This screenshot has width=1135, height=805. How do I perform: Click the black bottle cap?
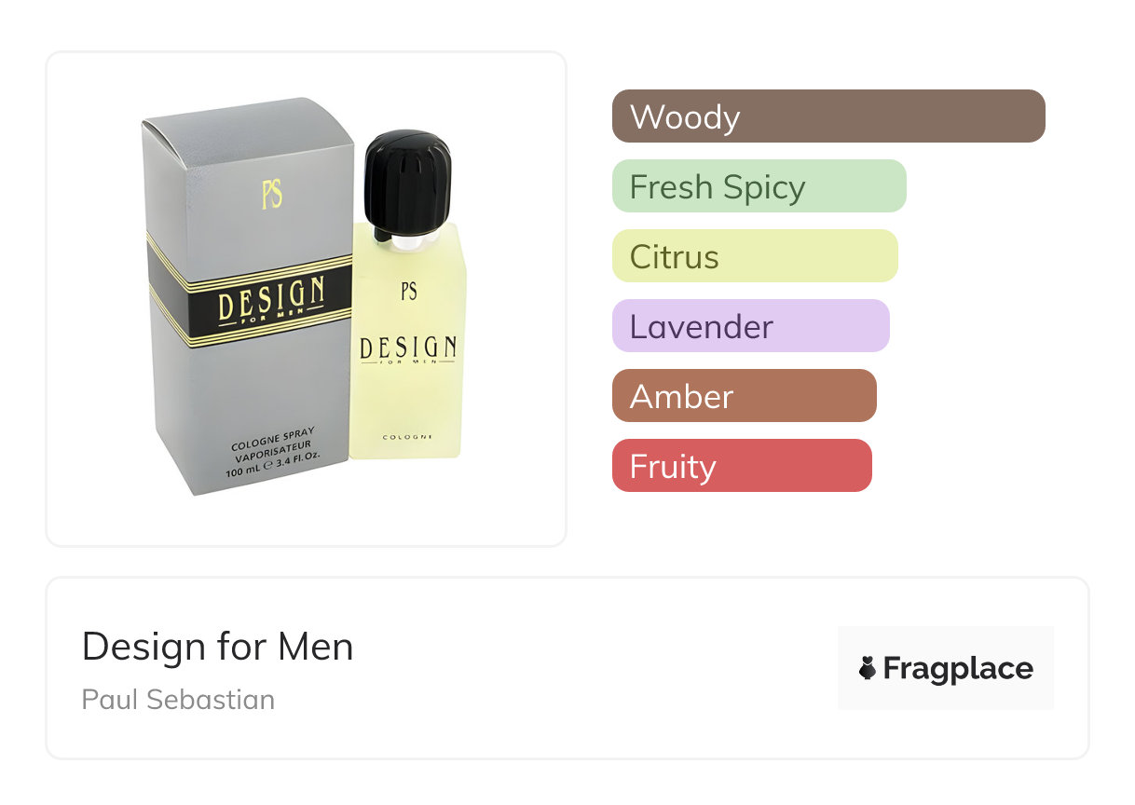point(407,182)
